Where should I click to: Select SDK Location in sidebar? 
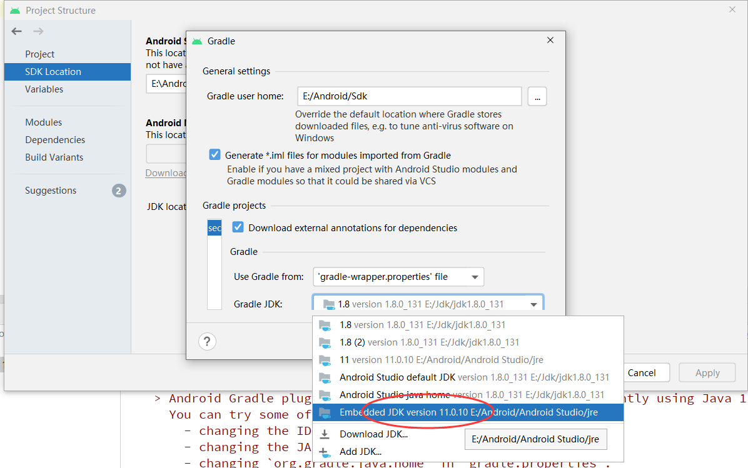pyautogui.click(x=68, y=72)
